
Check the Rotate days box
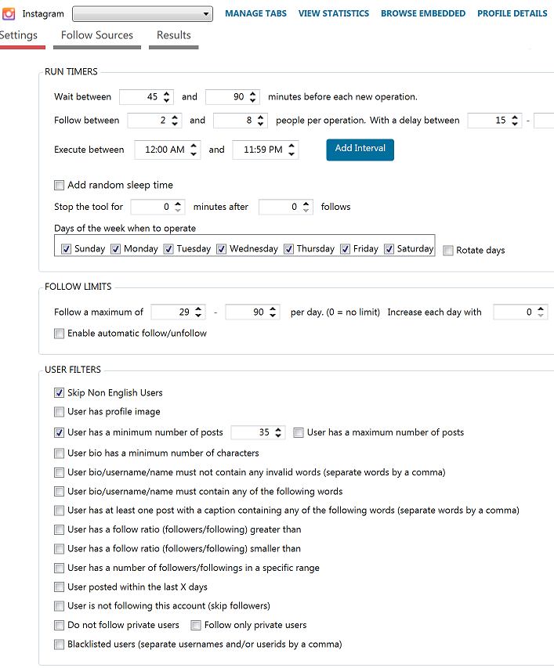[x=448, y=251]
